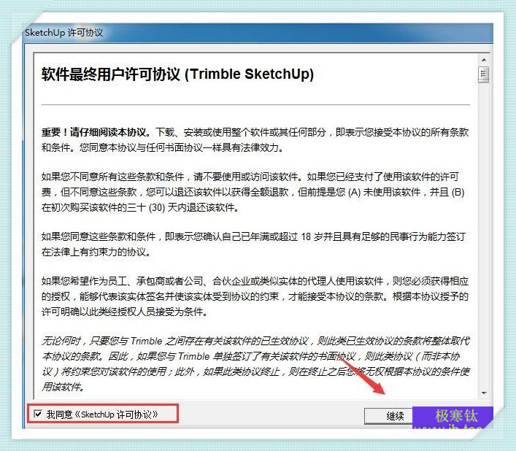Image resolution: width=516 pixels, height=451 pixels.
Task: Click the line 许可明确以此类经授权人员接受为条件。
Action: 124,312
